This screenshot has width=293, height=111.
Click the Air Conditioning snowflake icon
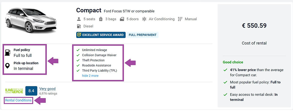(x=144, y=19)
